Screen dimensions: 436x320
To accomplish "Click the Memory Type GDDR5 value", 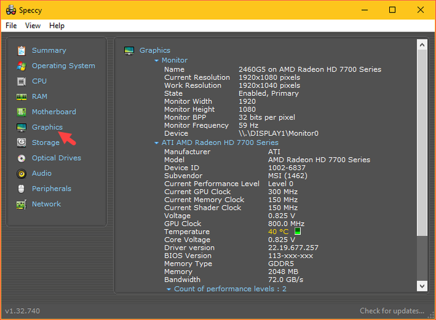I will pos(281,263).
